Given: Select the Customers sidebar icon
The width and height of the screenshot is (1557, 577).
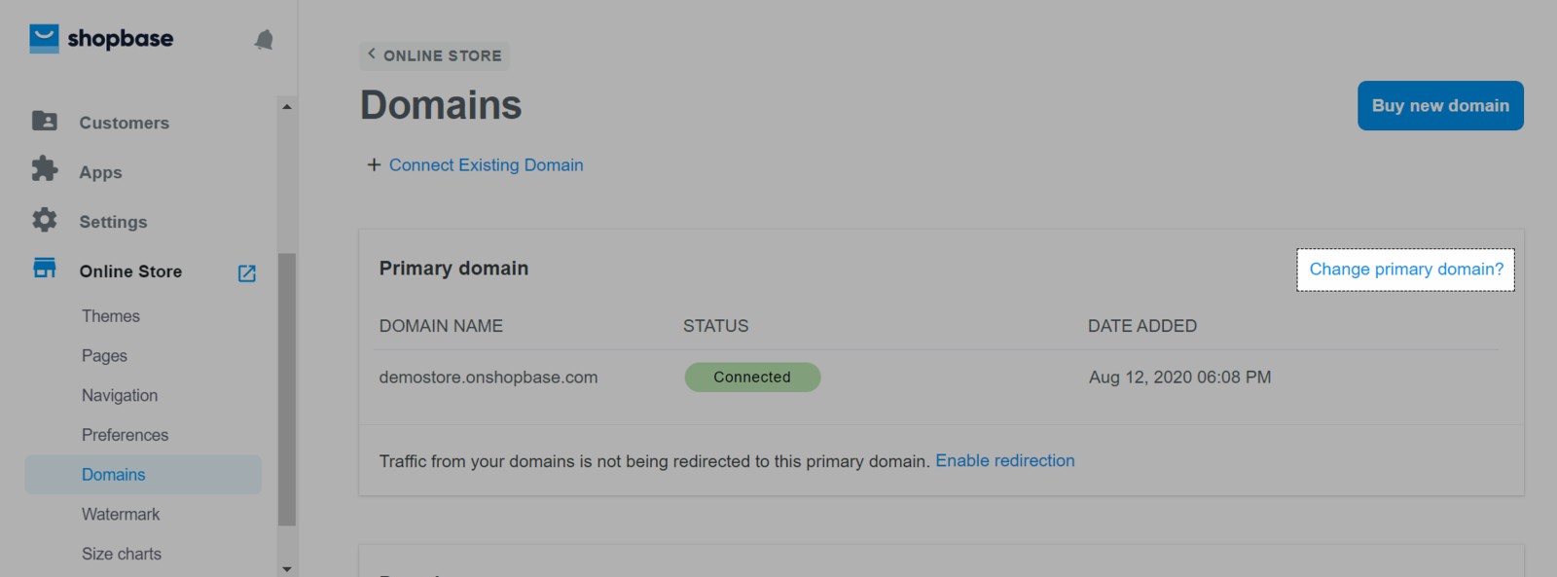Looking at the screenshot, I should click(x=45, y=121).
